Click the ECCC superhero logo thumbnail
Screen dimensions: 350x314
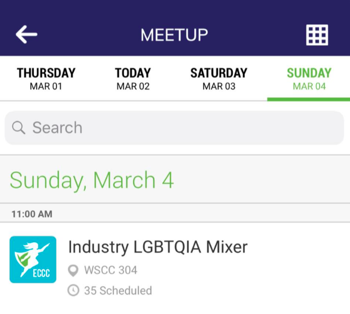pos(33,260)
